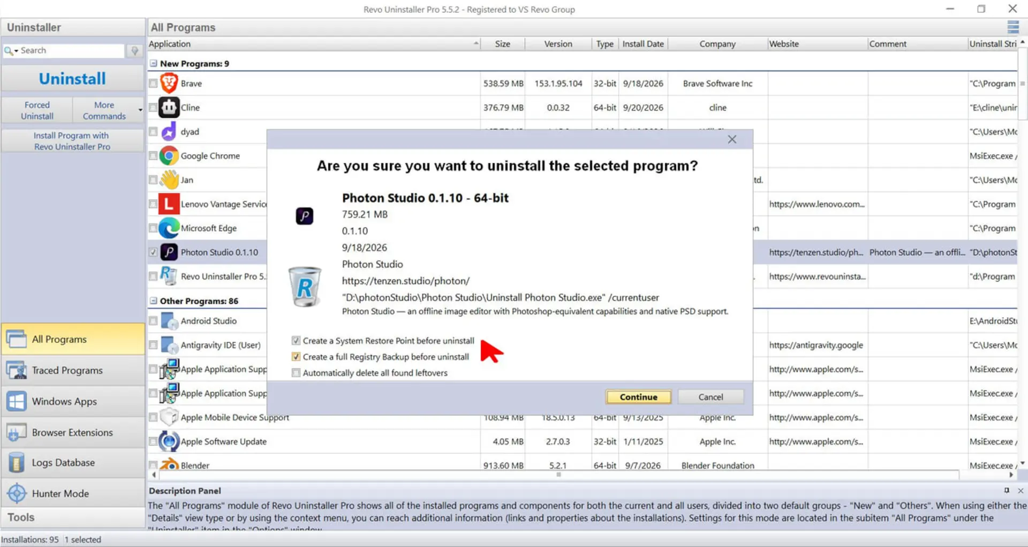Activate Hunter Mode
This screenshot has width=1028, height=547.
tap(73, 493)
